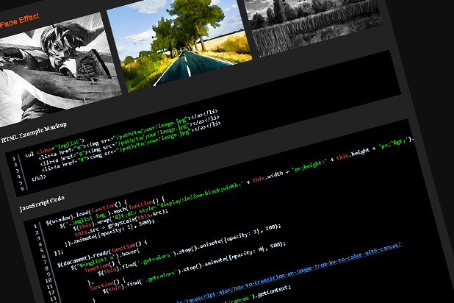Click the line ending 'animate({opacity: 0}, 500);'
The image size is (454, 303).
195,268
